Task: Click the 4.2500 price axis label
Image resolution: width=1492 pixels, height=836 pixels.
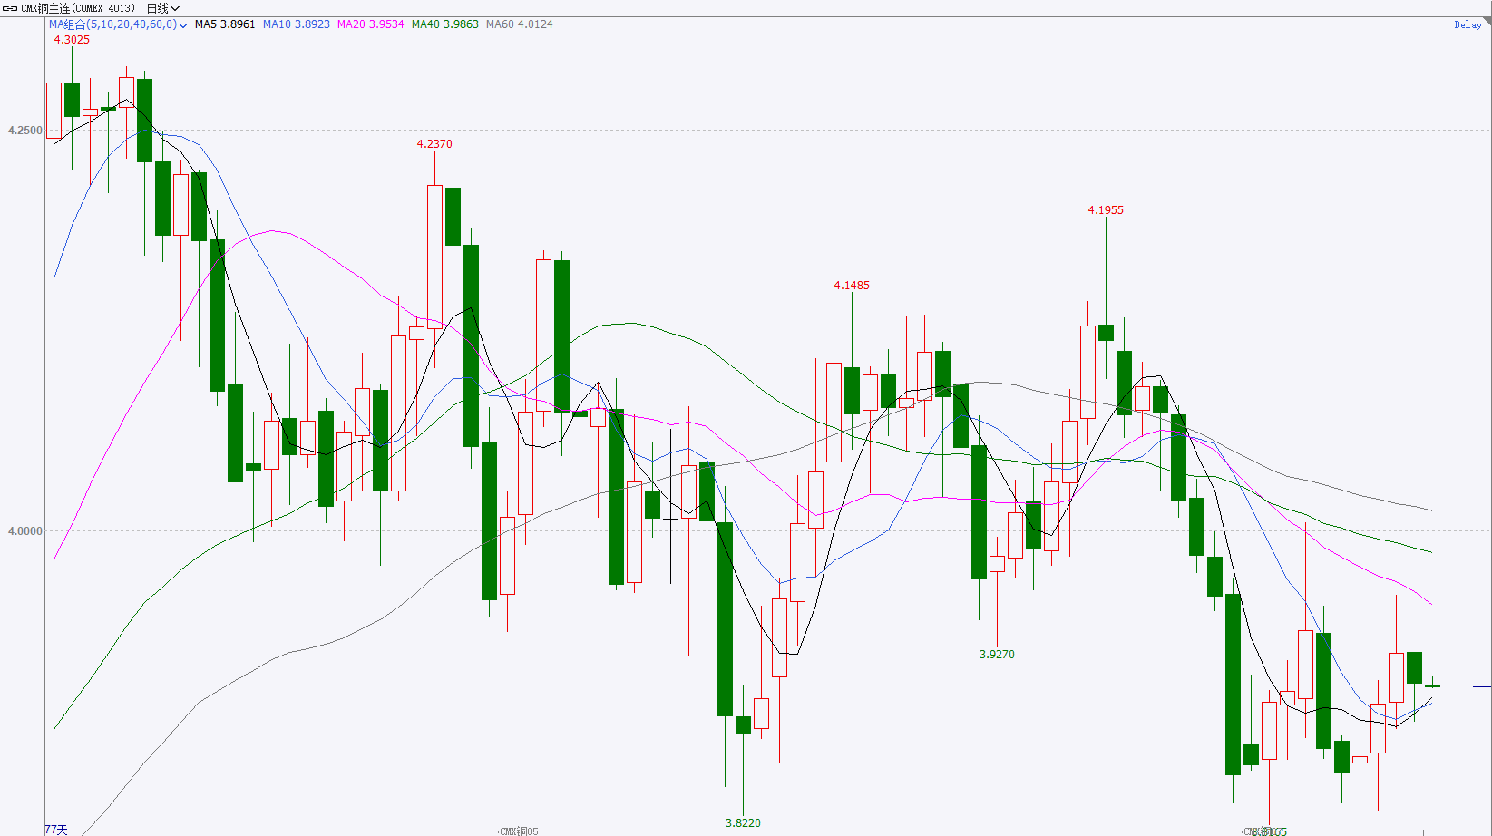Action: click(25, 131)
